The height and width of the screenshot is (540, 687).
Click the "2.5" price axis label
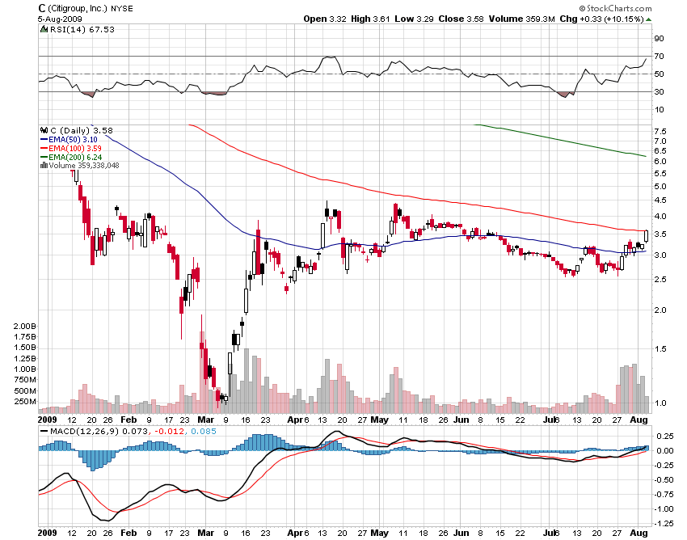coord(660,280)
